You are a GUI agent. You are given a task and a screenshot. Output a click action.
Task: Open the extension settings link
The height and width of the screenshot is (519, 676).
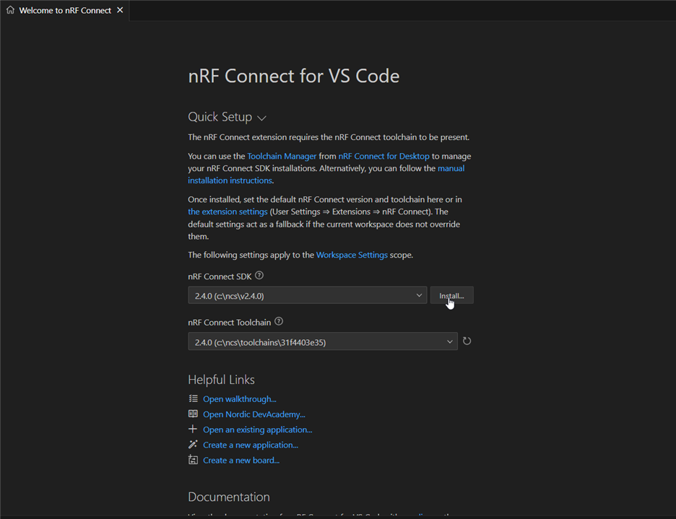227,211
